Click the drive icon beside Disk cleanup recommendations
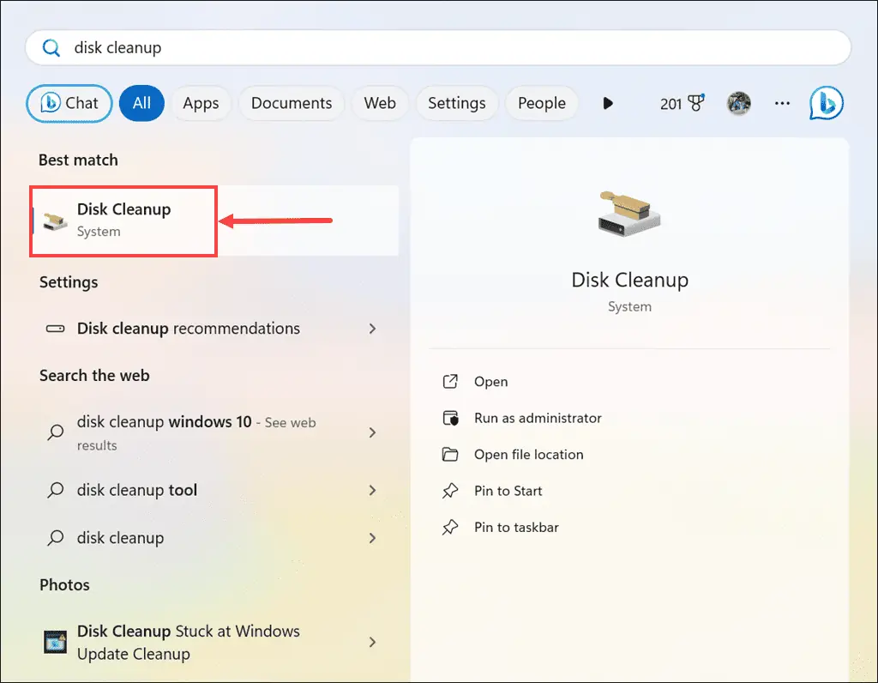The width and height of the screenshot is (878, 683). [56, 329]
